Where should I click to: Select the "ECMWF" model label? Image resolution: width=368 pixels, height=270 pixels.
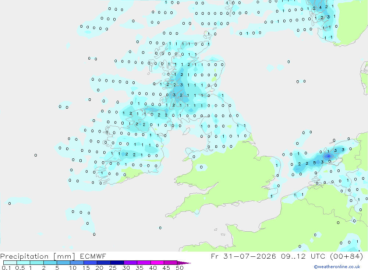pos(93,256)
